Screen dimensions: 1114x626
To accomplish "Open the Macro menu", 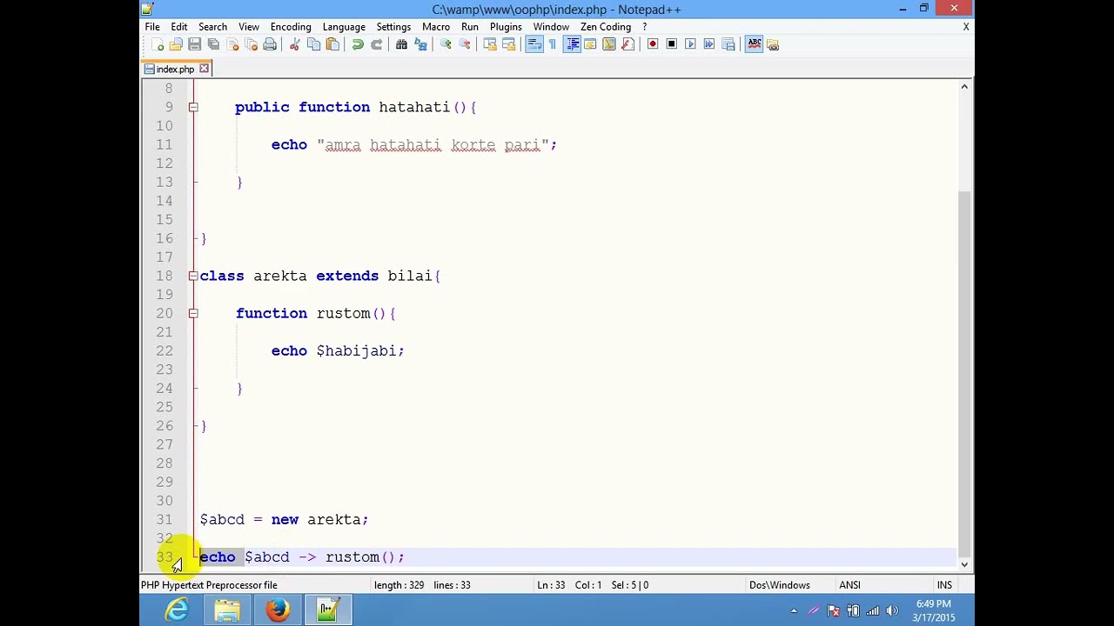I will click(x=436, y=27).
